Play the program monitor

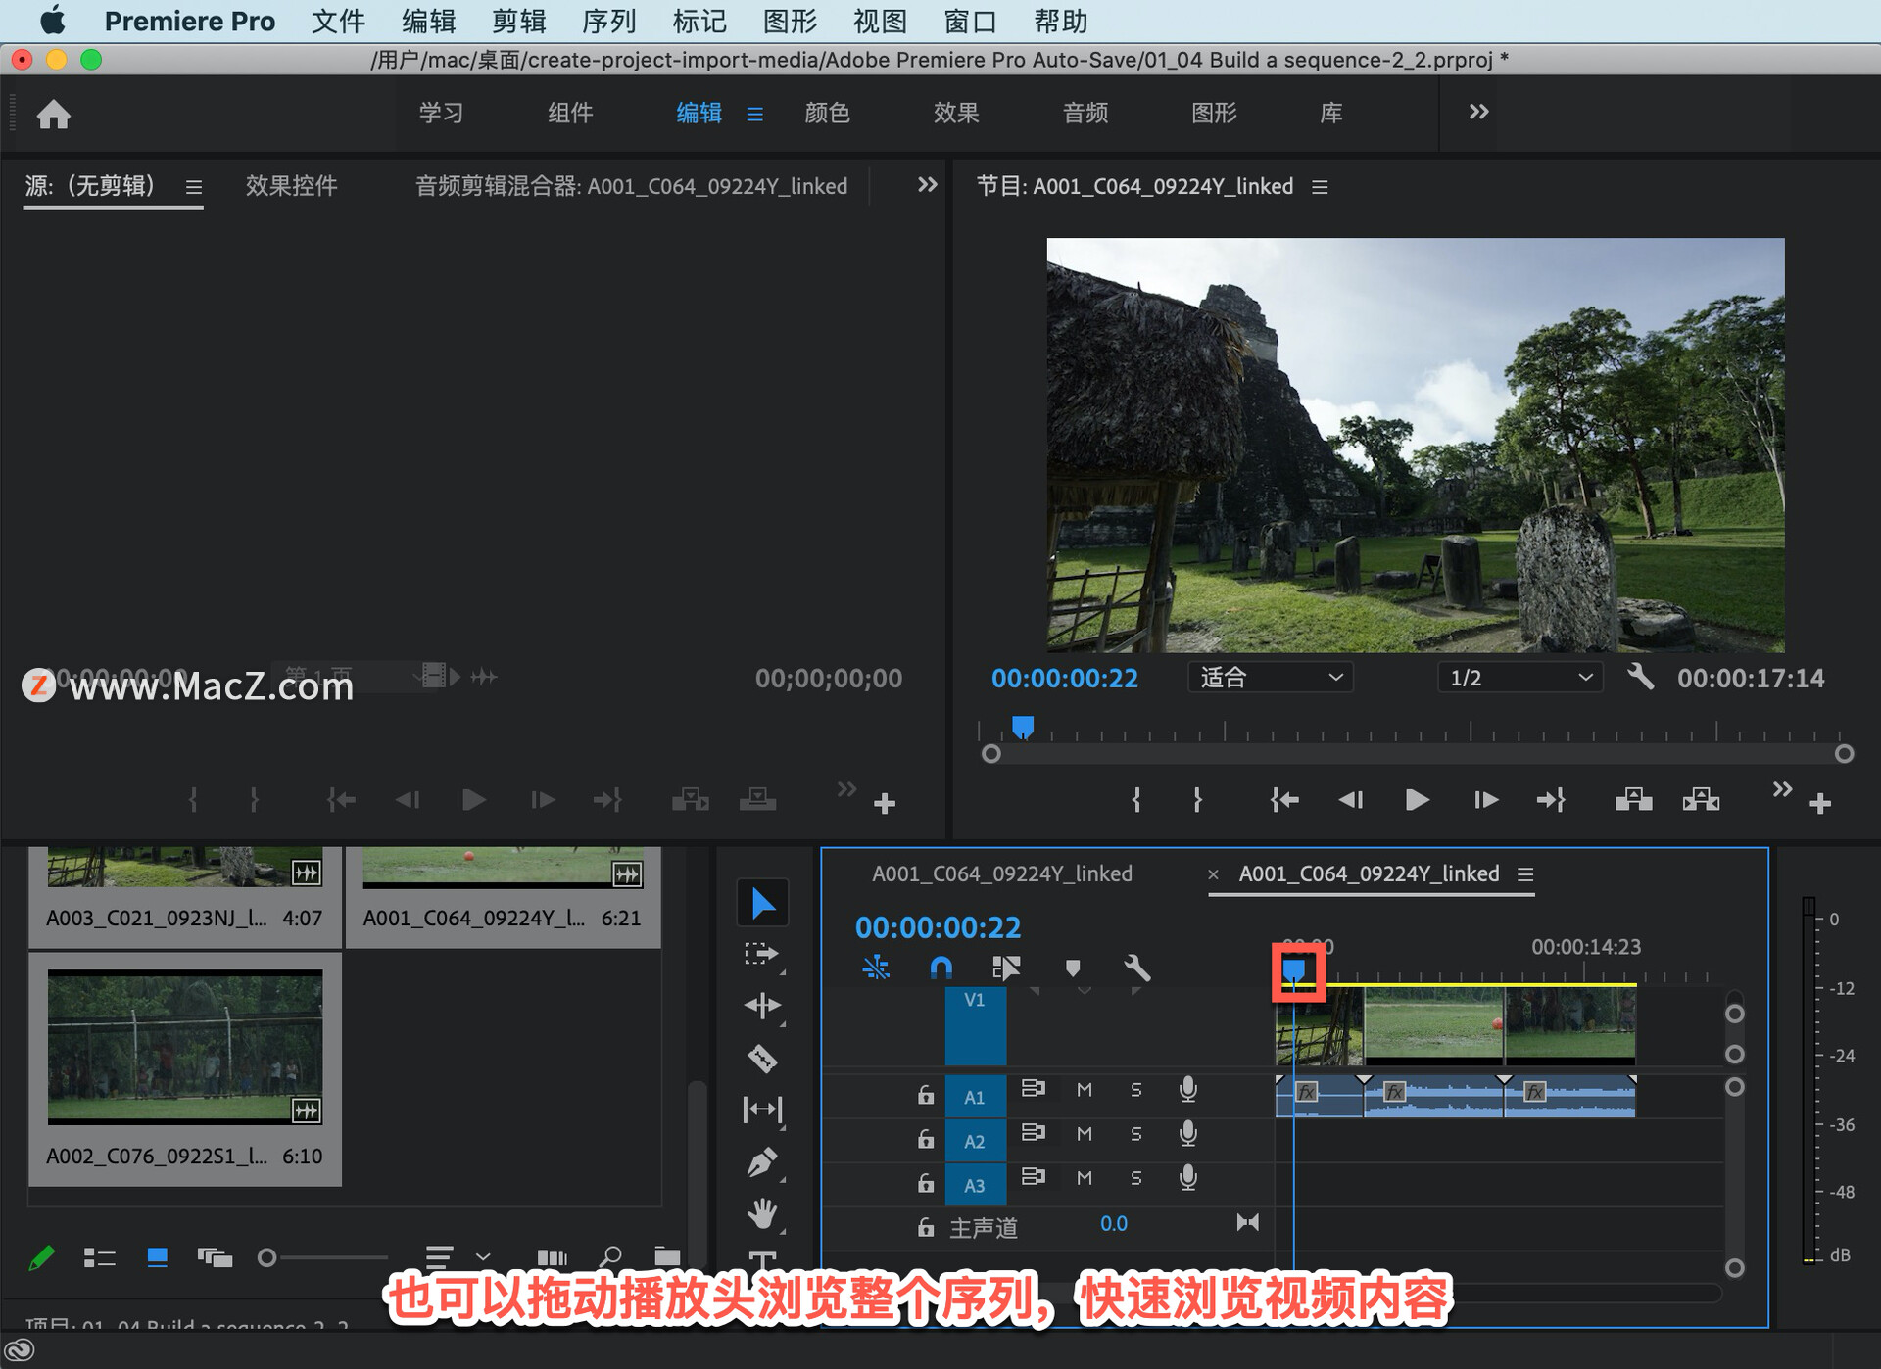pos(1417,800)
